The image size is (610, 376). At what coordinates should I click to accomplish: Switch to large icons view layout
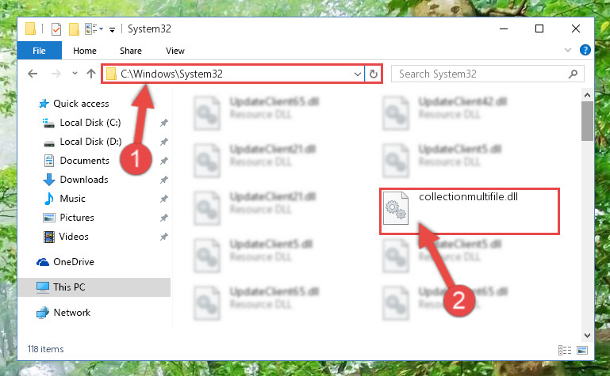pos(582,350)
